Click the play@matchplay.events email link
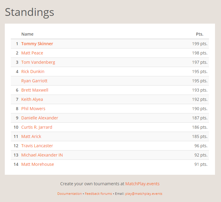221x202 pixels. (x=144, y=194)
